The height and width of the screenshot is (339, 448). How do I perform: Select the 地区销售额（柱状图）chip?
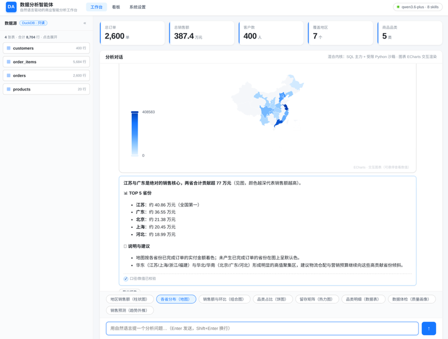click(130, 299)
